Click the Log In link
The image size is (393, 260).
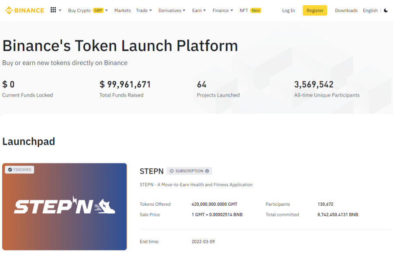click(289, 10)
